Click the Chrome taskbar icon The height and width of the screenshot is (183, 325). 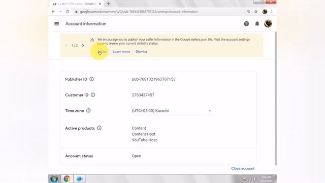click(x=67, y=178)
